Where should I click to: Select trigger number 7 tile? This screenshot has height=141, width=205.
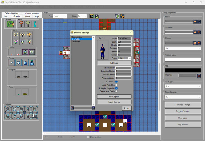click(14, 116)
